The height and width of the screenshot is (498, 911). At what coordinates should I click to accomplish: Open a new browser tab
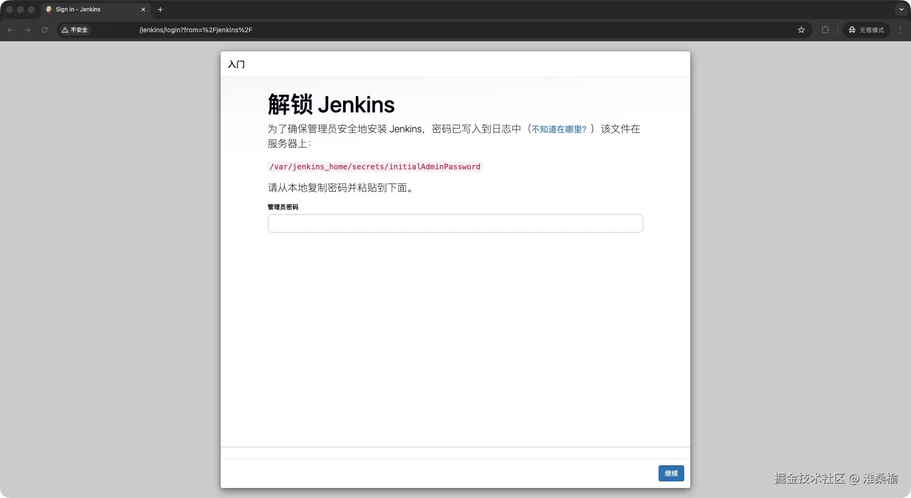pos(160,9)
